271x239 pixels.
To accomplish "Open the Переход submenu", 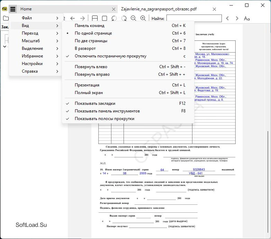I will (x=35, y=33).
